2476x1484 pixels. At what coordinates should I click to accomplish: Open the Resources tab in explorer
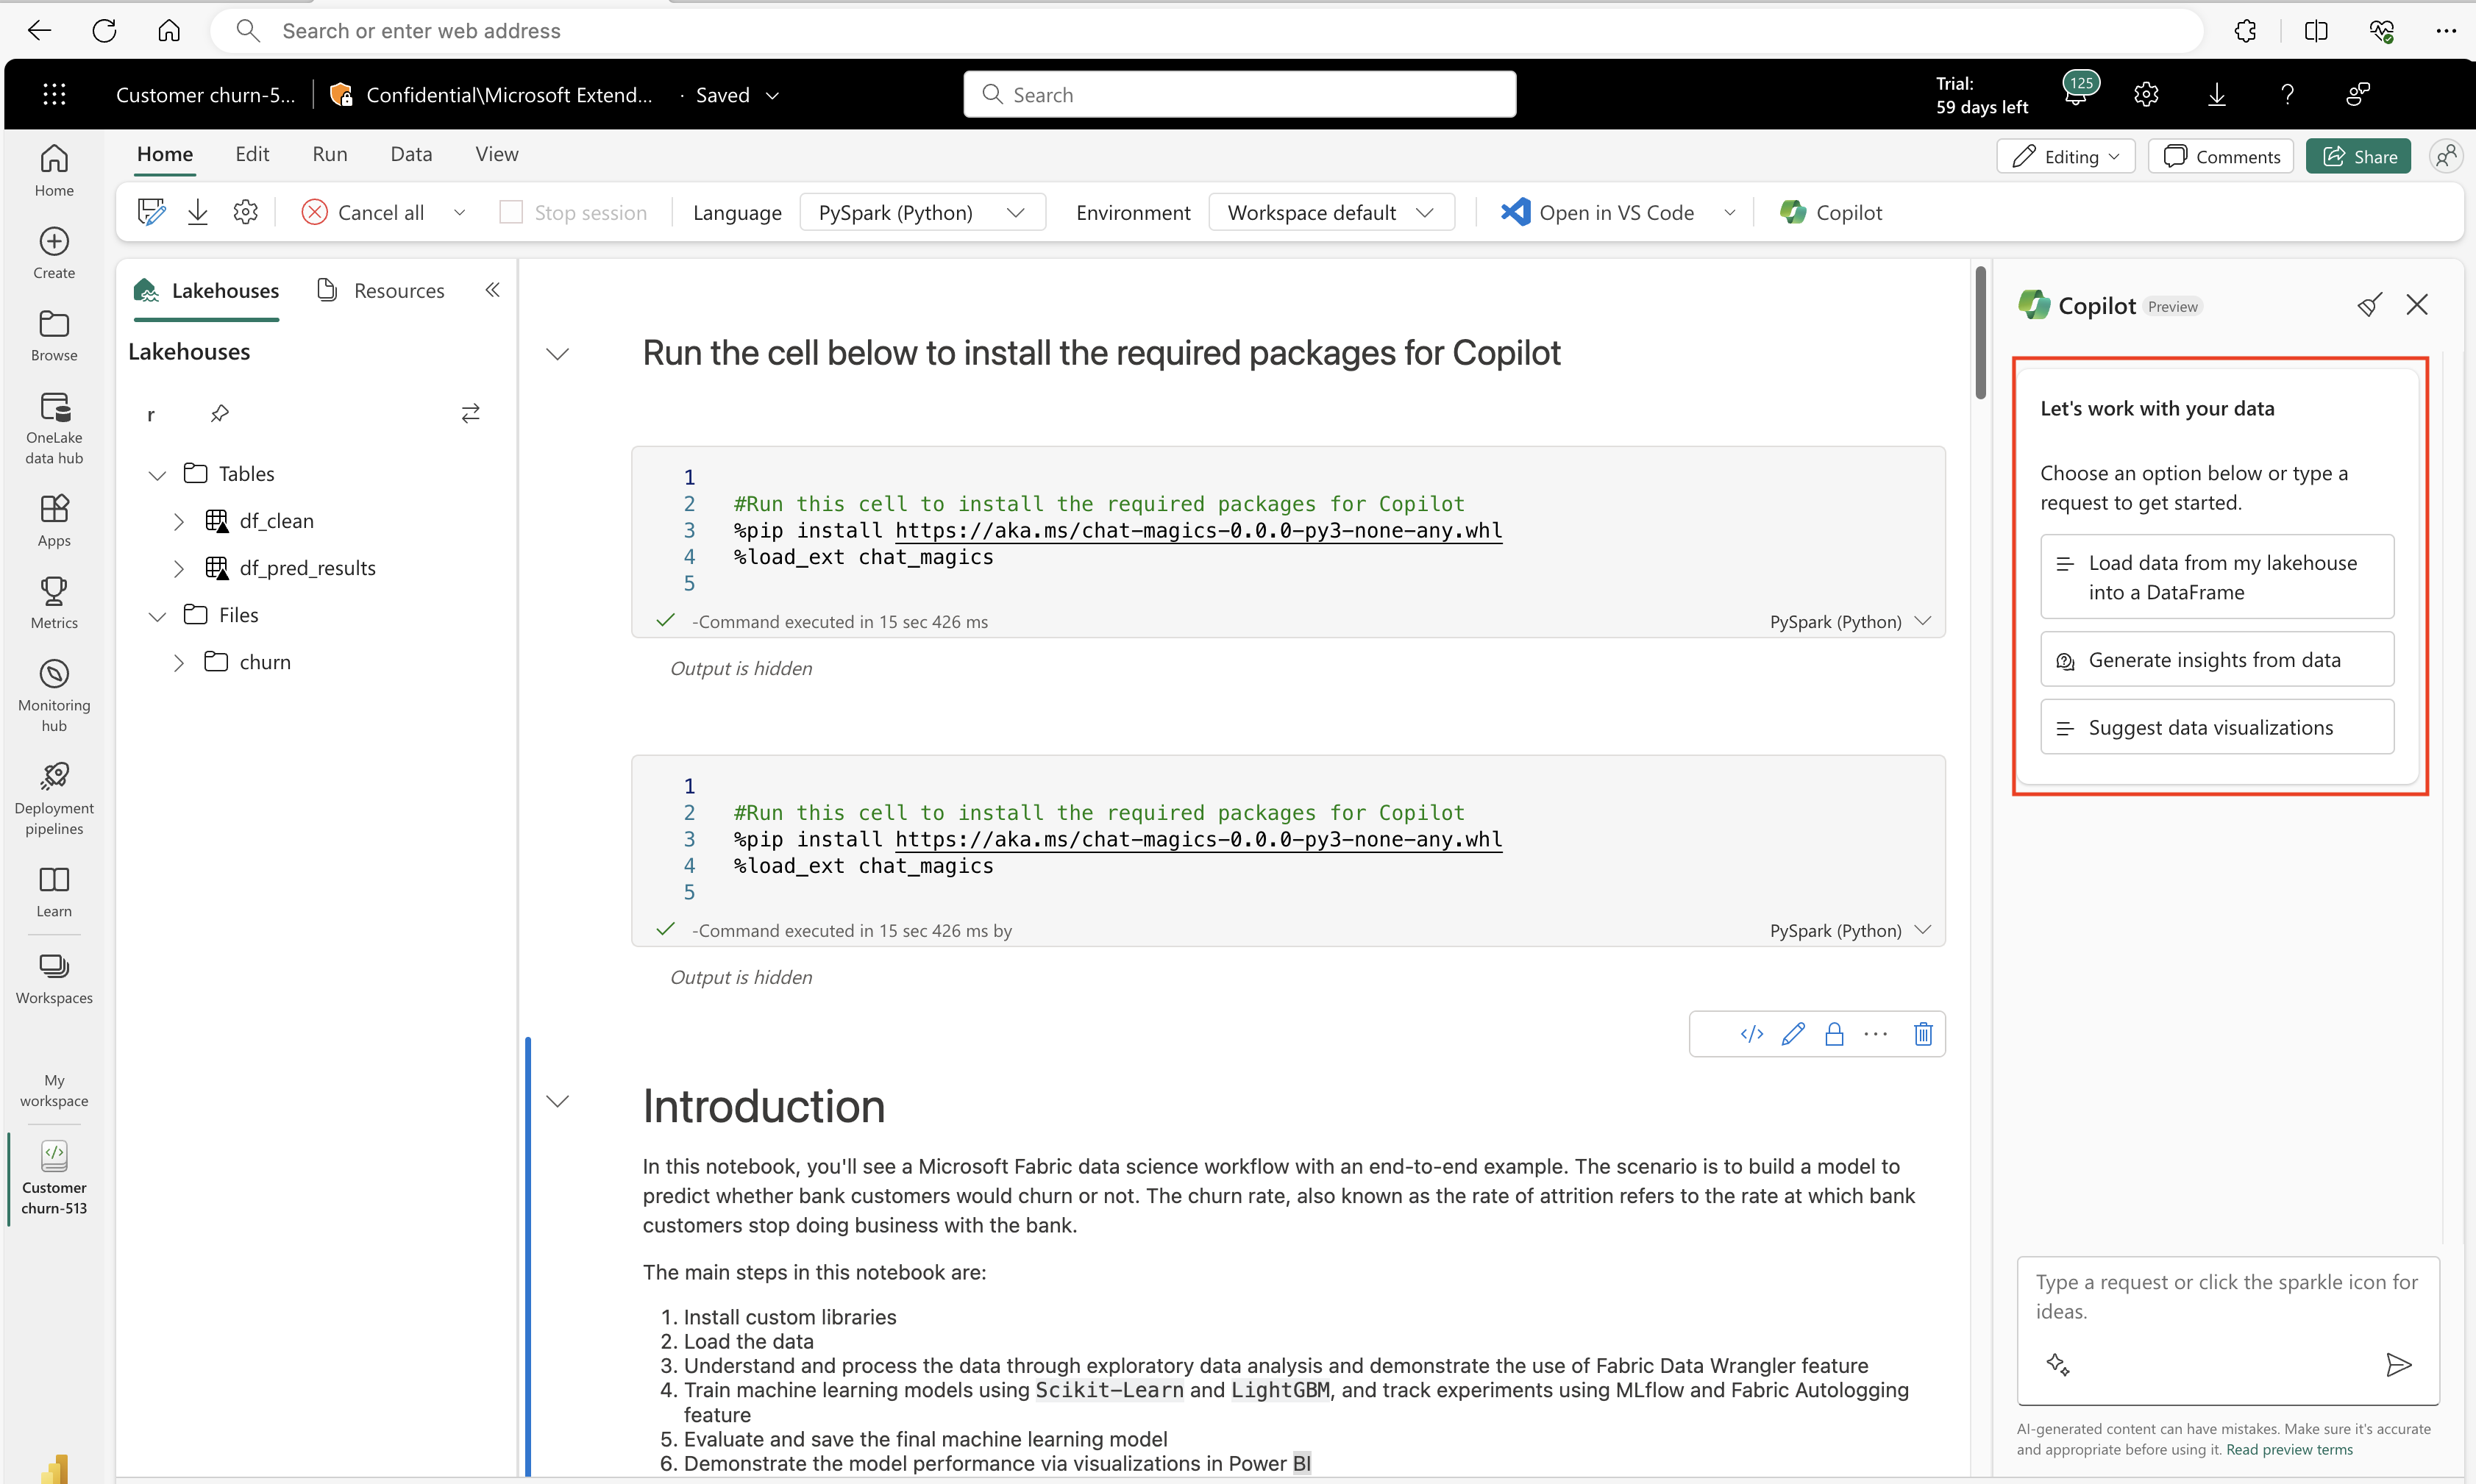coord(380,290)
